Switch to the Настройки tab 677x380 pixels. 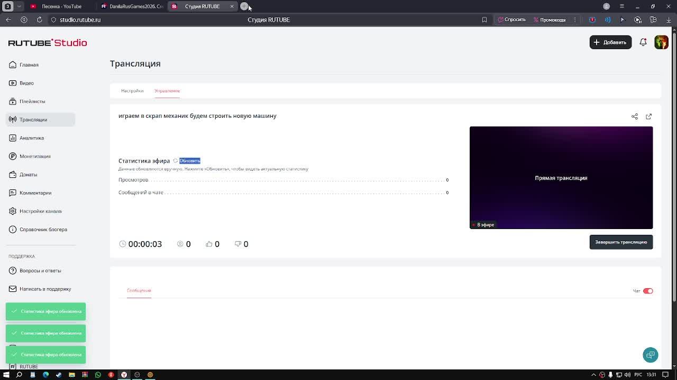pos(132,91)
